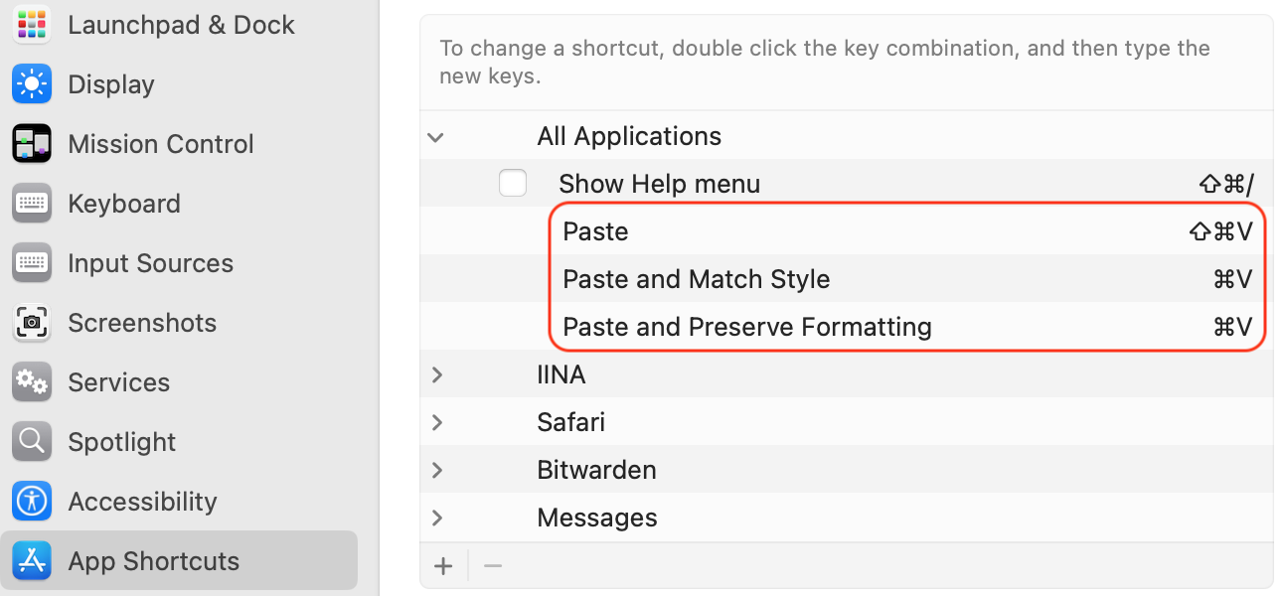Click the Input Sources keyboard icon
This screenshot has width=1284, height=596.
pyautogui.click(x=32, y=263)
